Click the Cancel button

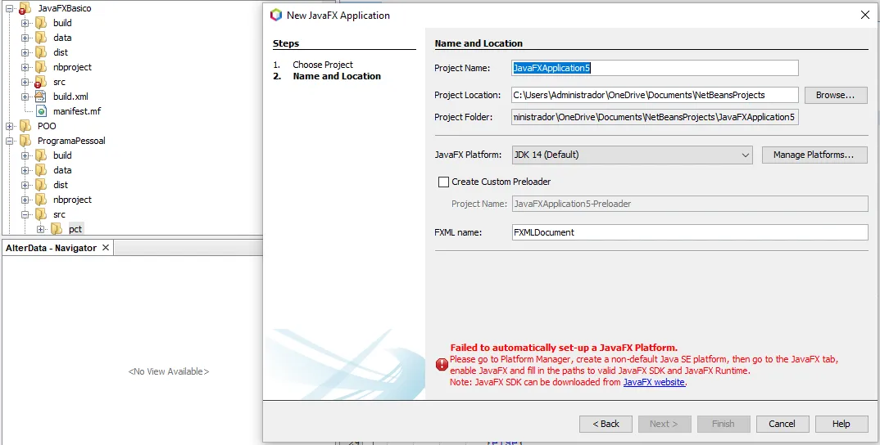782,424
